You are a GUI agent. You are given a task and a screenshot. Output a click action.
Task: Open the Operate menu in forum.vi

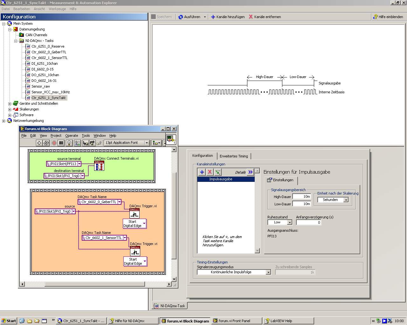(x=72, y=136)
